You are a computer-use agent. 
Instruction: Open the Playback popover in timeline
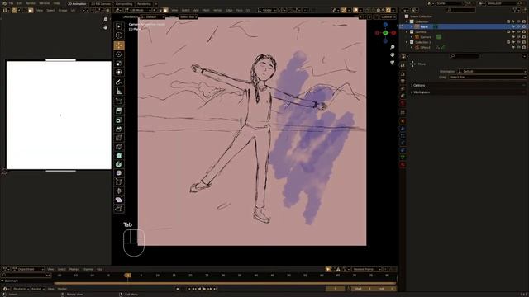[x=20, y=289]
